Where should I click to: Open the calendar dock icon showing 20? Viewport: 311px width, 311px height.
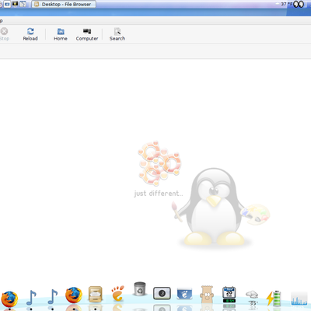click(229, 295)
